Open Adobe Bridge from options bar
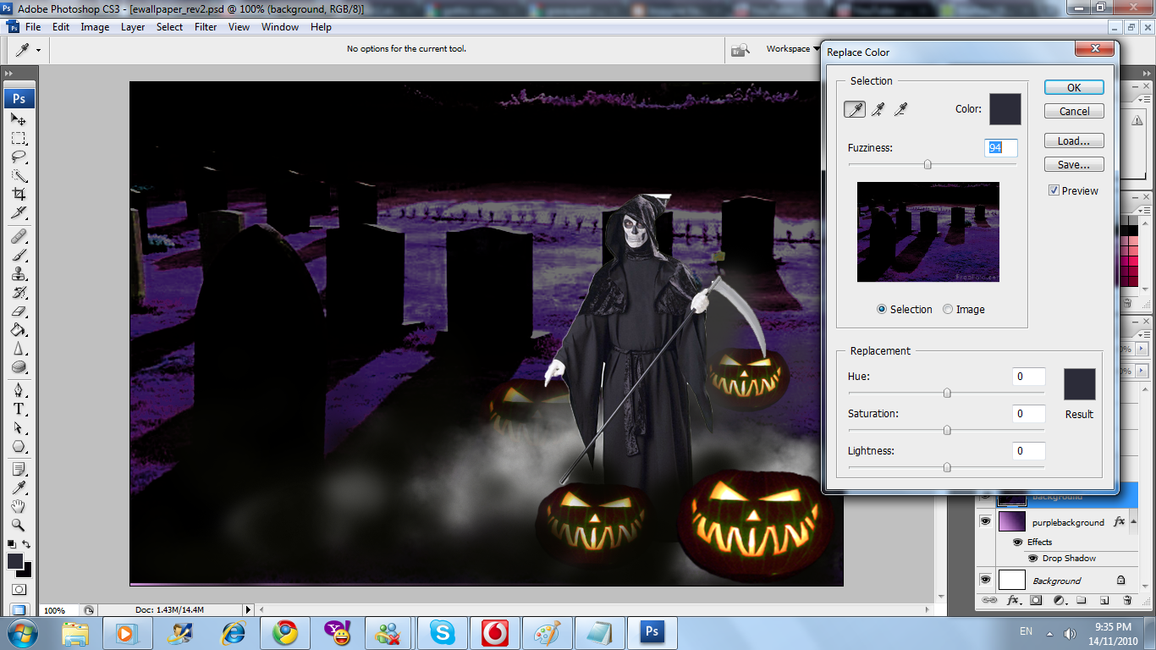Screen dimensions: 1156x650 [740, 49]
